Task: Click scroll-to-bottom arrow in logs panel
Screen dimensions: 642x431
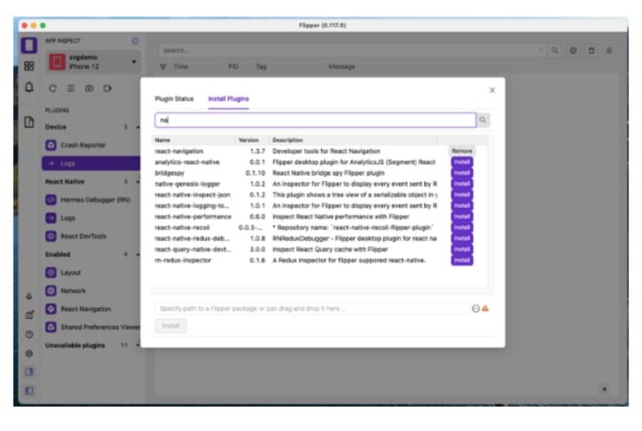Action: pos(605,389)
